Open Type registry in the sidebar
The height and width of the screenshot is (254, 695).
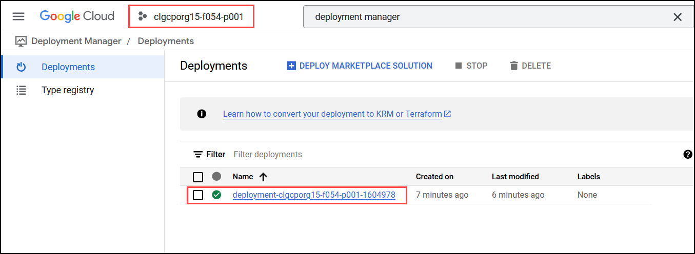pos(83,90)
